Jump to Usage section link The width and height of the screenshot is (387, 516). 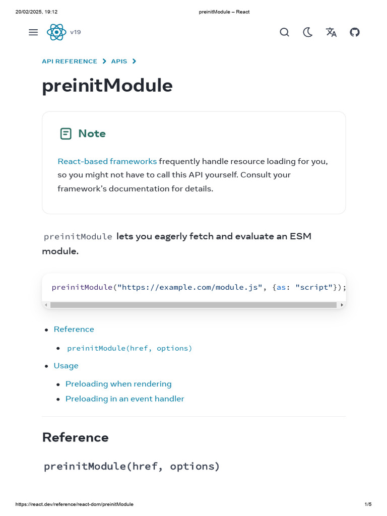[66, 365]
